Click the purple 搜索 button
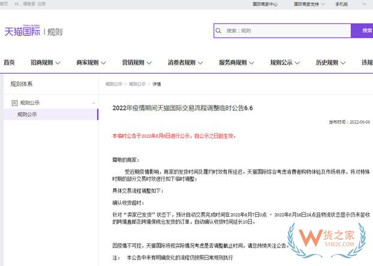The height and width of the screenshot is (266, 373). [362, 31]
